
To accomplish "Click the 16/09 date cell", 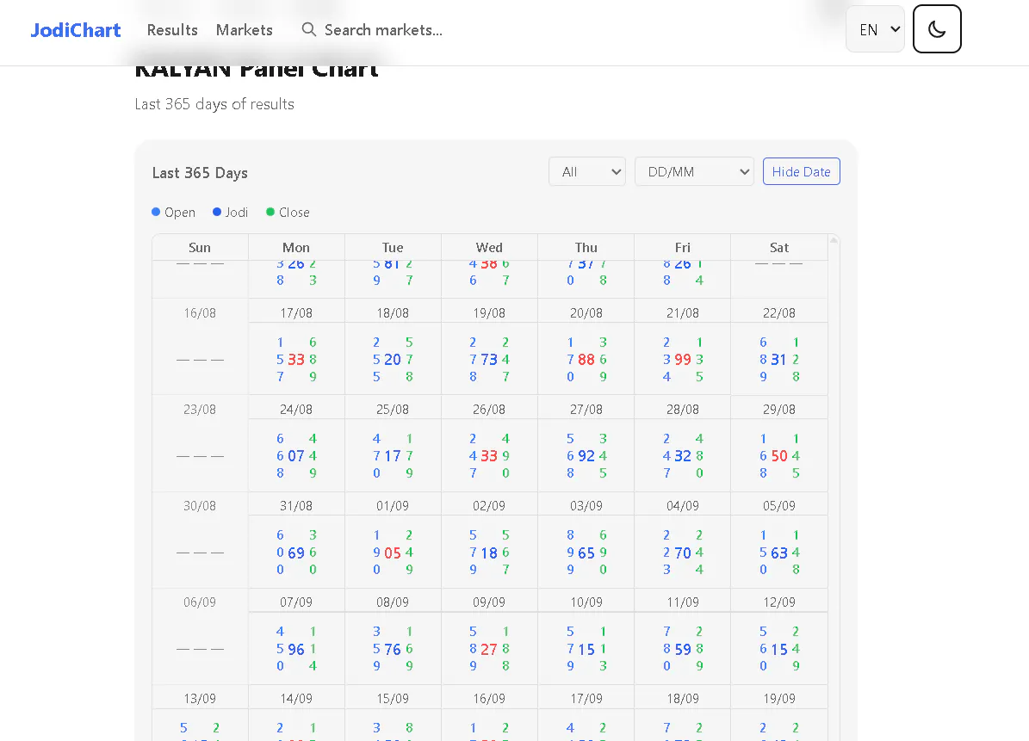I will point(489,699).
